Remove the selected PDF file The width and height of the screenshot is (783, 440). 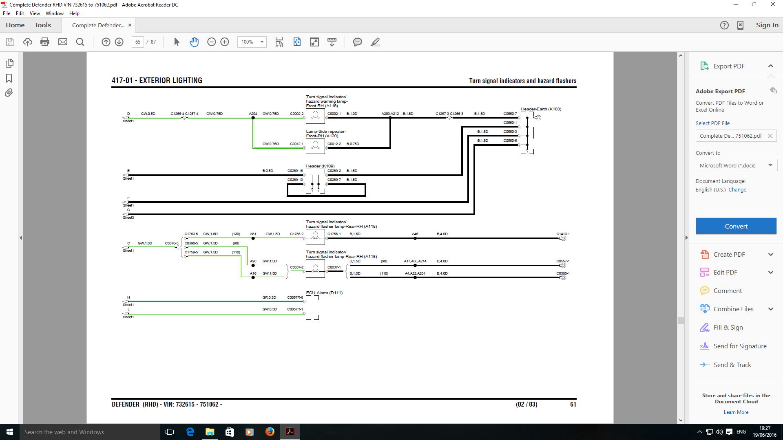(770, 136)
